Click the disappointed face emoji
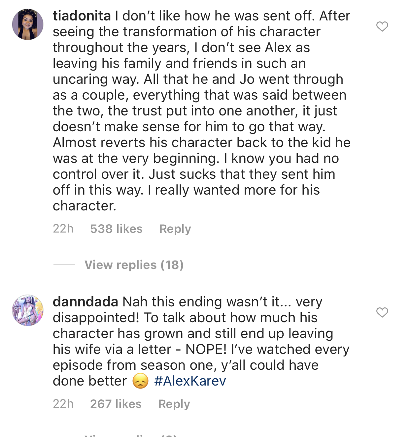Image resolution: width=410 pixels, height=437 pixels. click(x=140, y=381)
